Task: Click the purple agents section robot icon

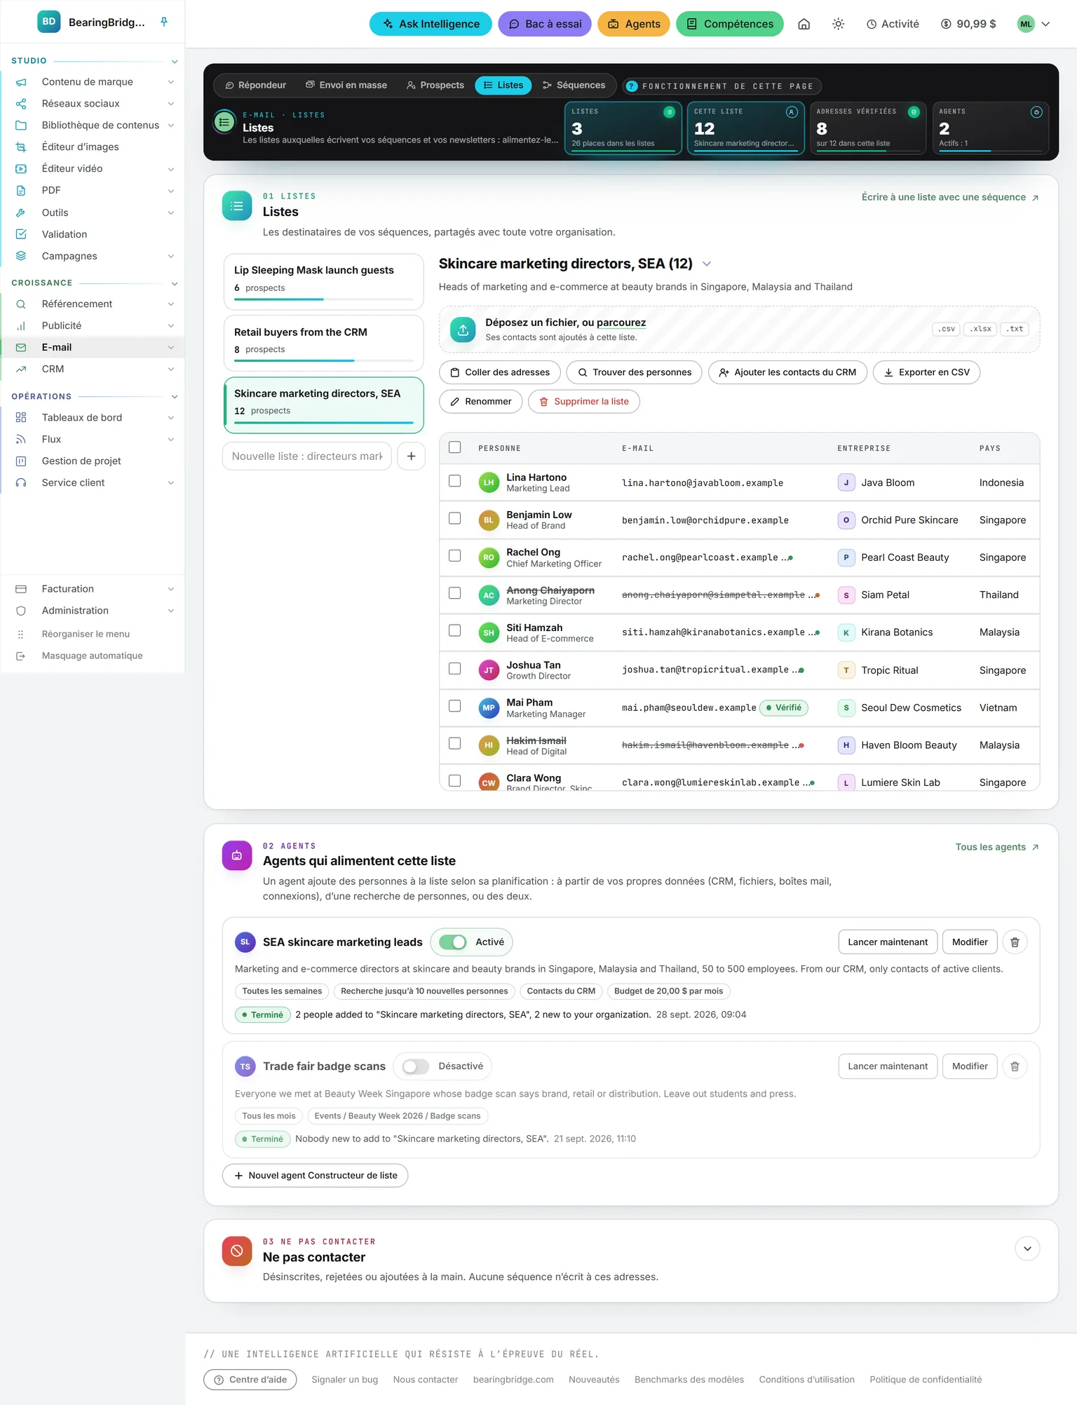Action: (237, 855)
